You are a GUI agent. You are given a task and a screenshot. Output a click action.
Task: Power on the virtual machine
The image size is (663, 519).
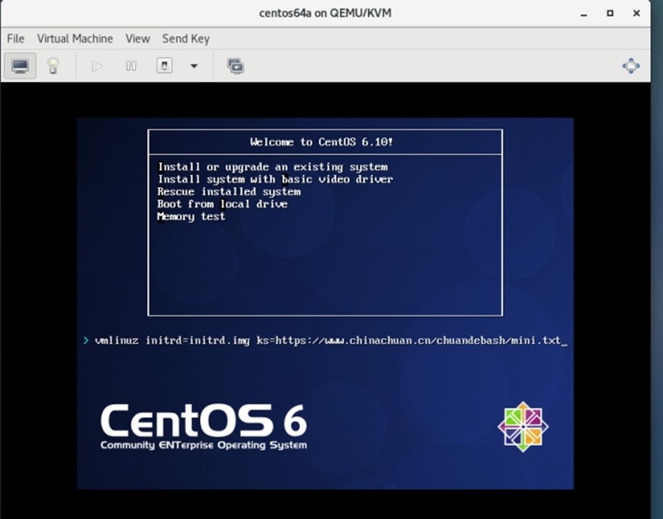click(x=96, y=66)
